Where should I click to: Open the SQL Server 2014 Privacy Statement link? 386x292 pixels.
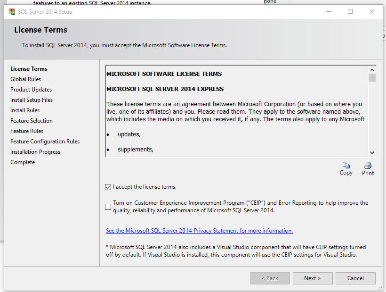tap(200, 231)
